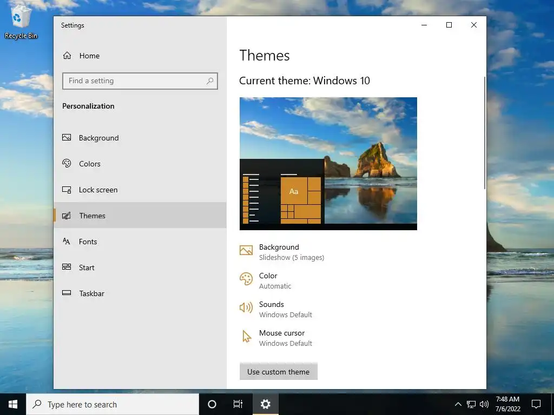
Task: Maximize the Settings window
Action: click(x=449, y=25)
